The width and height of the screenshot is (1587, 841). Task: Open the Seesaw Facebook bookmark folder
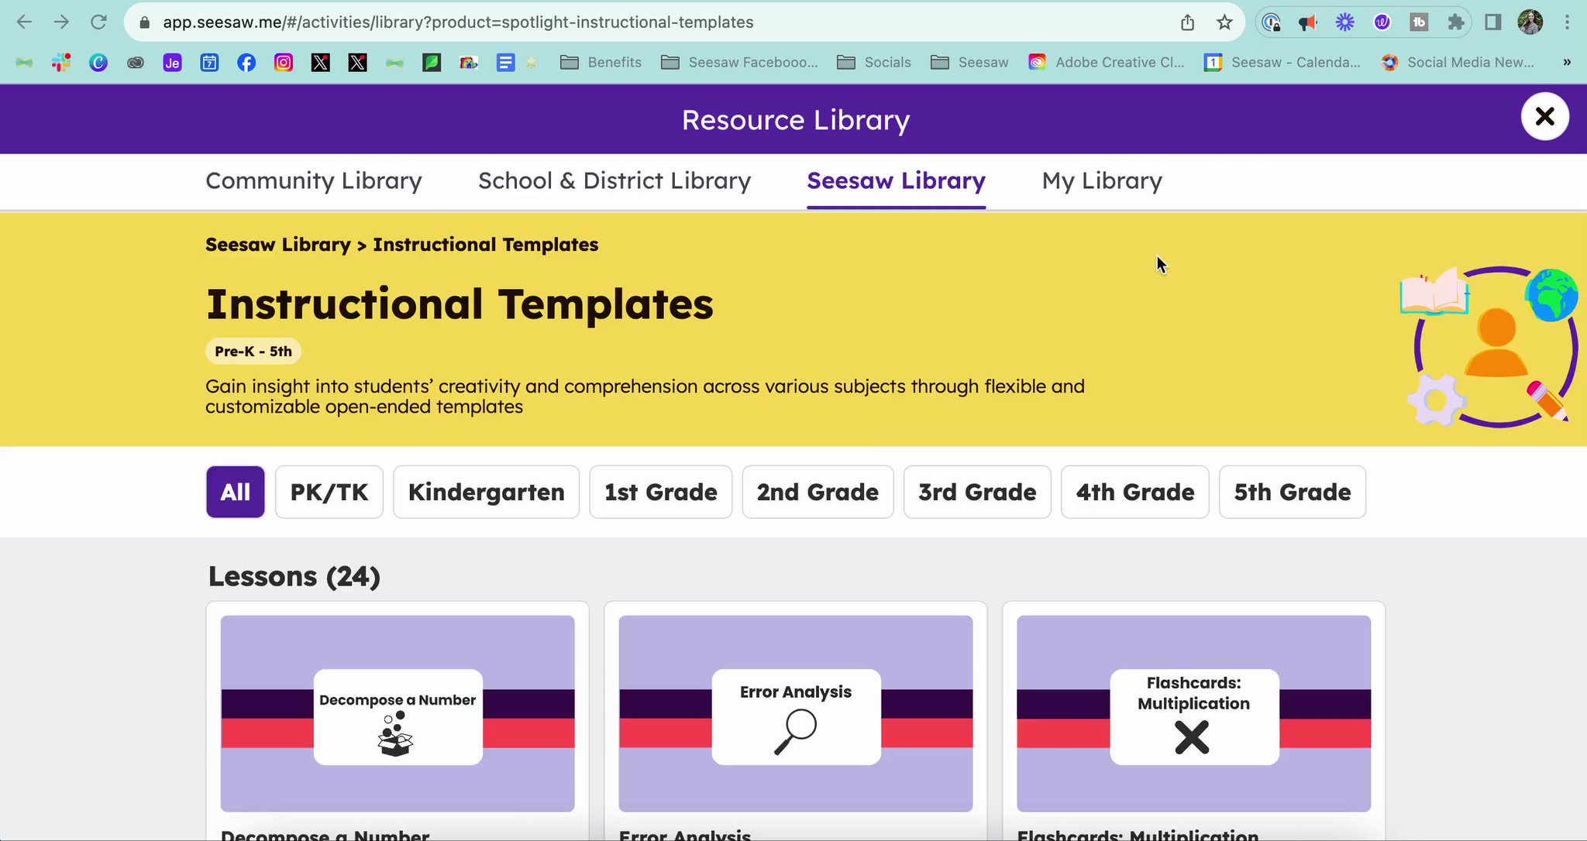coord(739,63)
